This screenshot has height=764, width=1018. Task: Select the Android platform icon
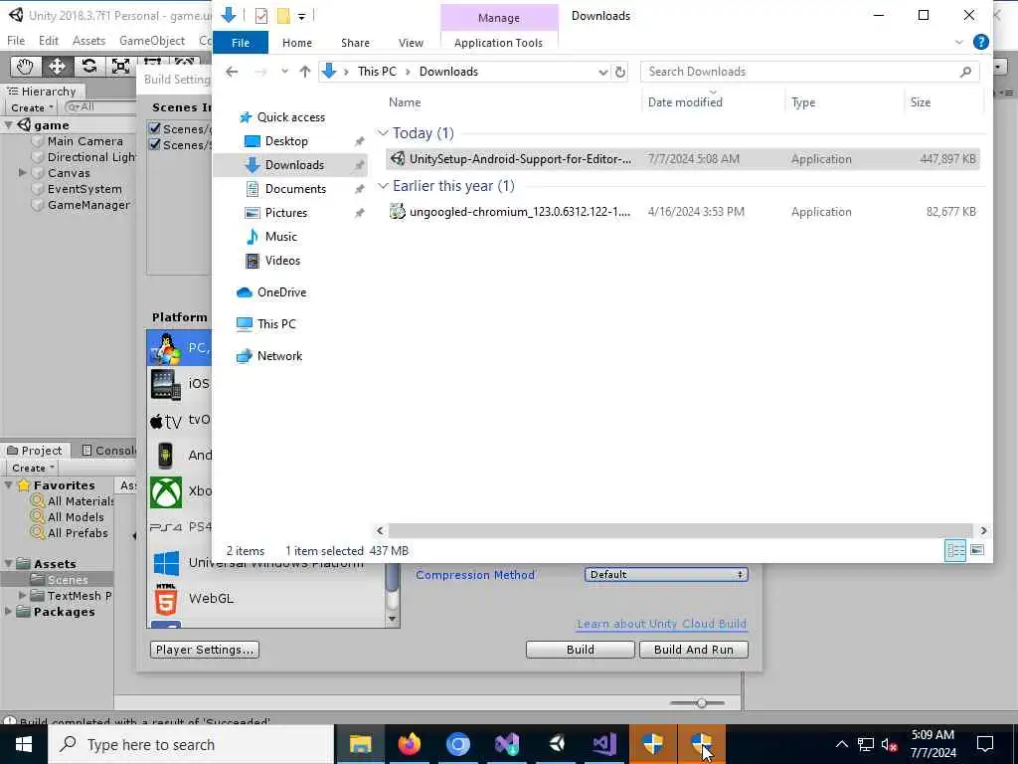pyautogui.click(x=166, y=456)
